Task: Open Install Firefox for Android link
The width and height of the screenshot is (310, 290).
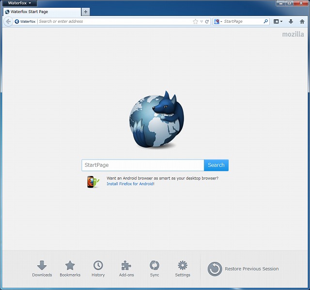Action: tap(130, 184)
